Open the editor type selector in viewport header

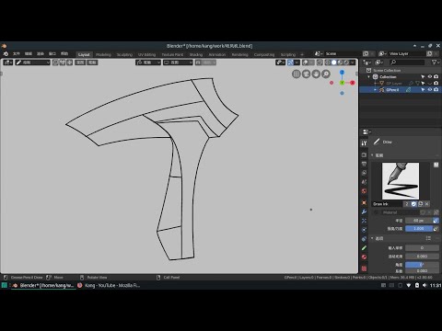(8, 63)
